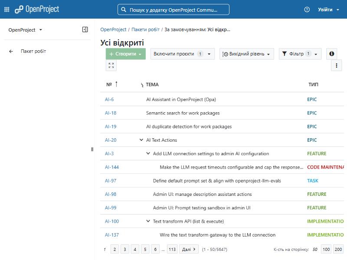
Task: Select the Пакет робіт sidebar item
Action: point(33,51)
